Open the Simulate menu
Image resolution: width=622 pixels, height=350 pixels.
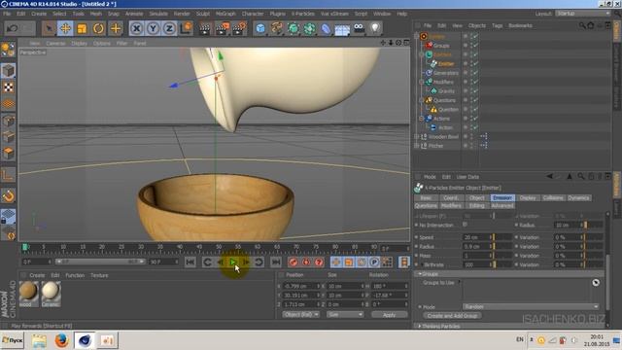click(x=158, y=14)
